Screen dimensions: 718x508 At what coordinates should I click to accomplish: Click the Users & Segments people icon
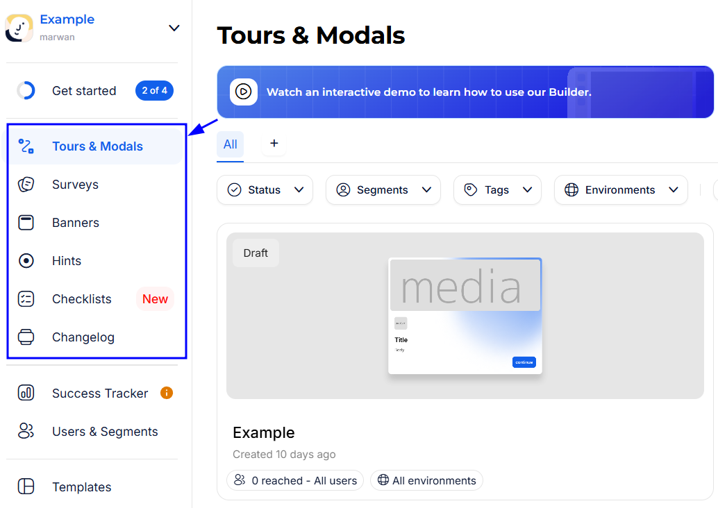(26, 432)
